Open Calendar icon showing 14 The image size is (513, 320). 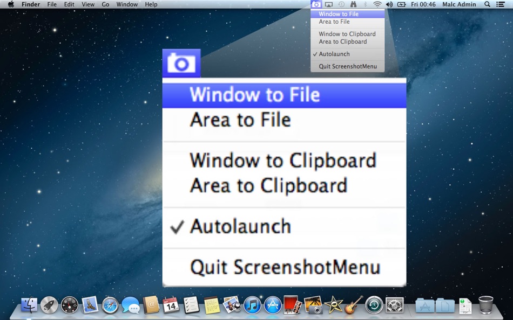click(171, 305)
